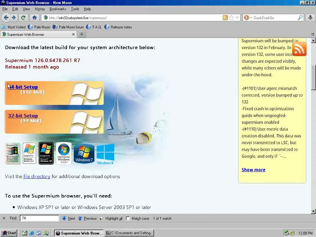Click the page scrollbar down arrow
This screenshot has width=316, height=237.
pyautogui.click(x=313, y=211)
